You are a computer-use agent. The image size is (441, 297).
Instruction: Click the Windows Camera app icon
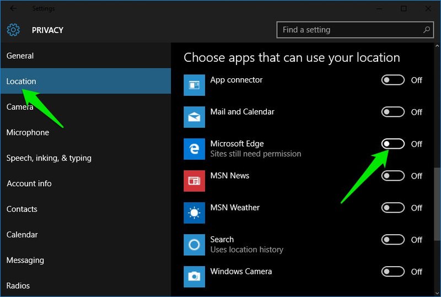[x=194, y=277]
